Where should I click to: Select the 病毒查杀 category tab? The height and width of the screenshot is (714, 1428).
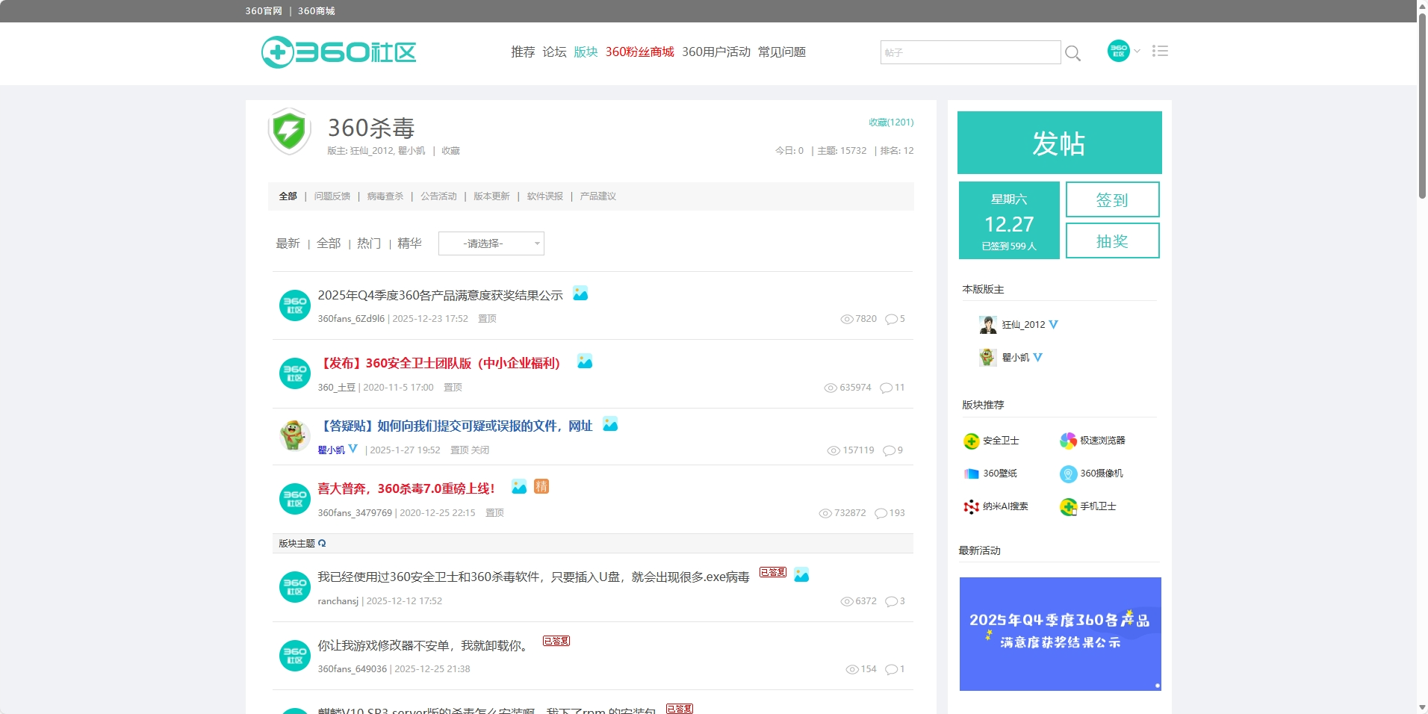pyautogui.click(x=385, y=196)
